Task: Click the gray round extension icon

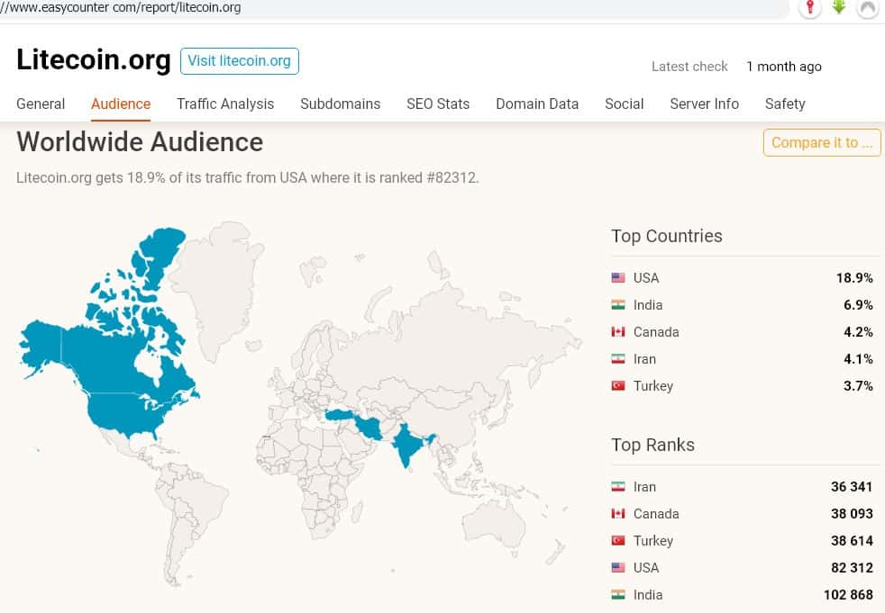Action: point(867,8)
